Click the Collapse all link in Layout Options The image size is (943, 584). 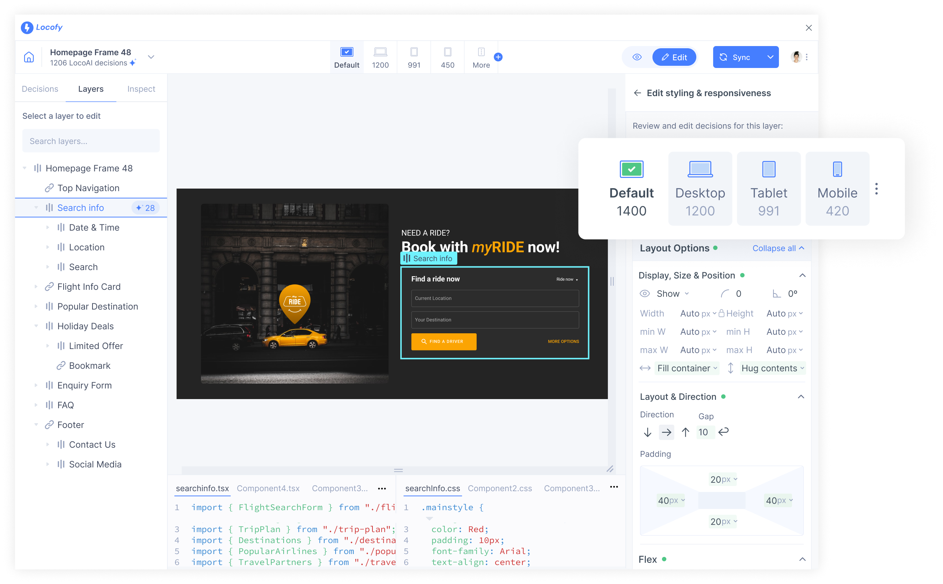click(774, 248)
